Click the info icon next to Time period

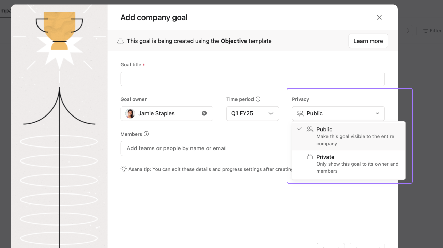258,99
